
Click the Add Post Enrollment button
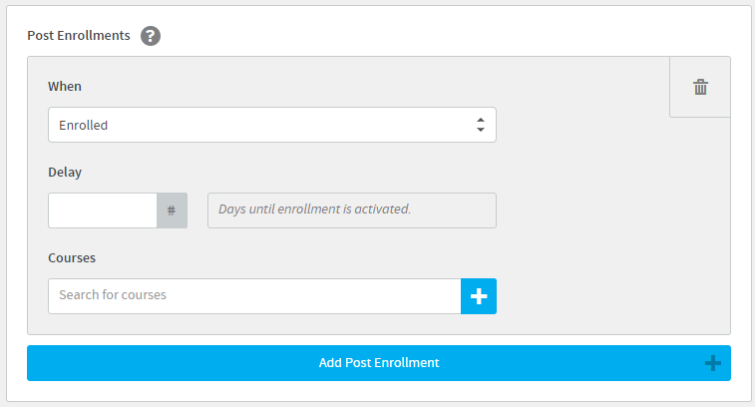[x=378, y=363]
